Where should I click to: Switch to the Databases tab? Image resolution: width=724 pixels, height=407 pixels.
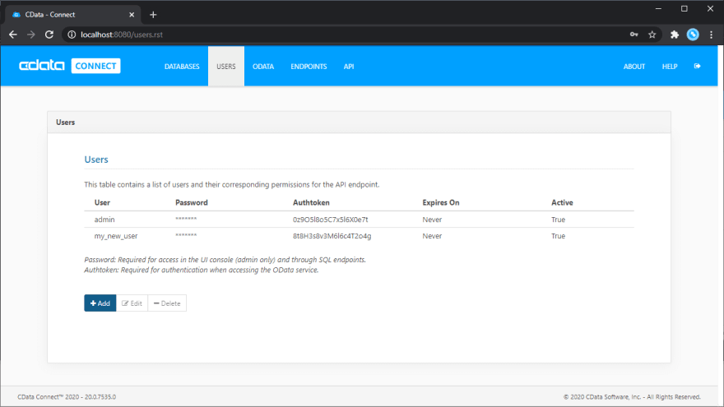point(182,67)
